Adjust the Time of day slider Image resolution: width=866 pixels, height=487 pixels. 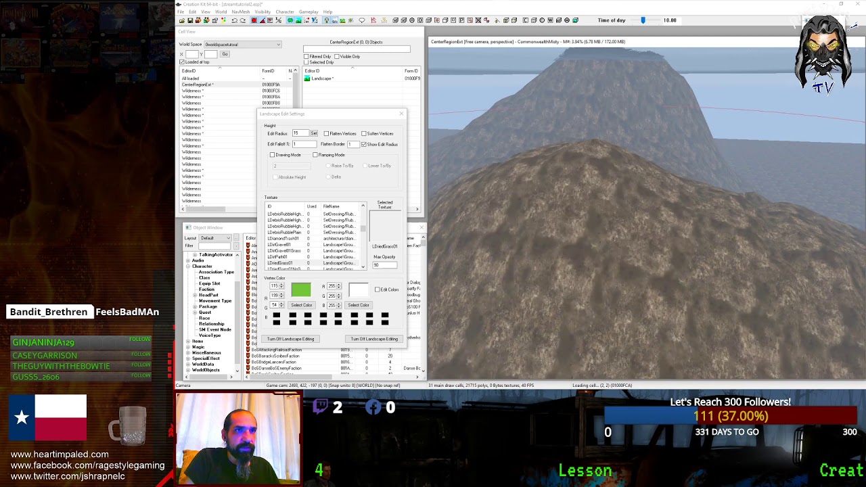pyautogui.click(x=643, y=20)
